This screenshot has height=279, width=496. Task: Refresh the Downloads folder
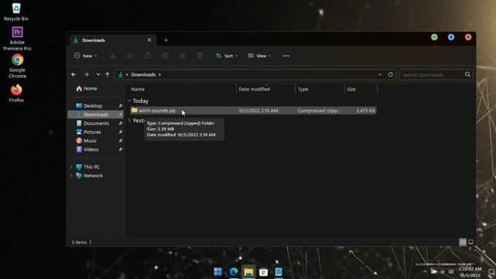coord(391,74)
